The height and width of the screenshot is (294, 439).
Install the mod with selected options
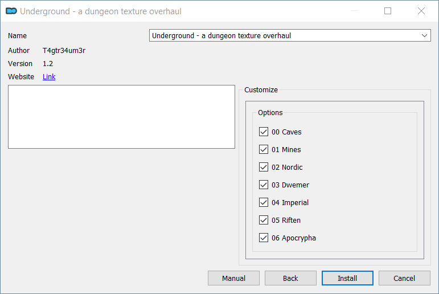pos(347,278)
